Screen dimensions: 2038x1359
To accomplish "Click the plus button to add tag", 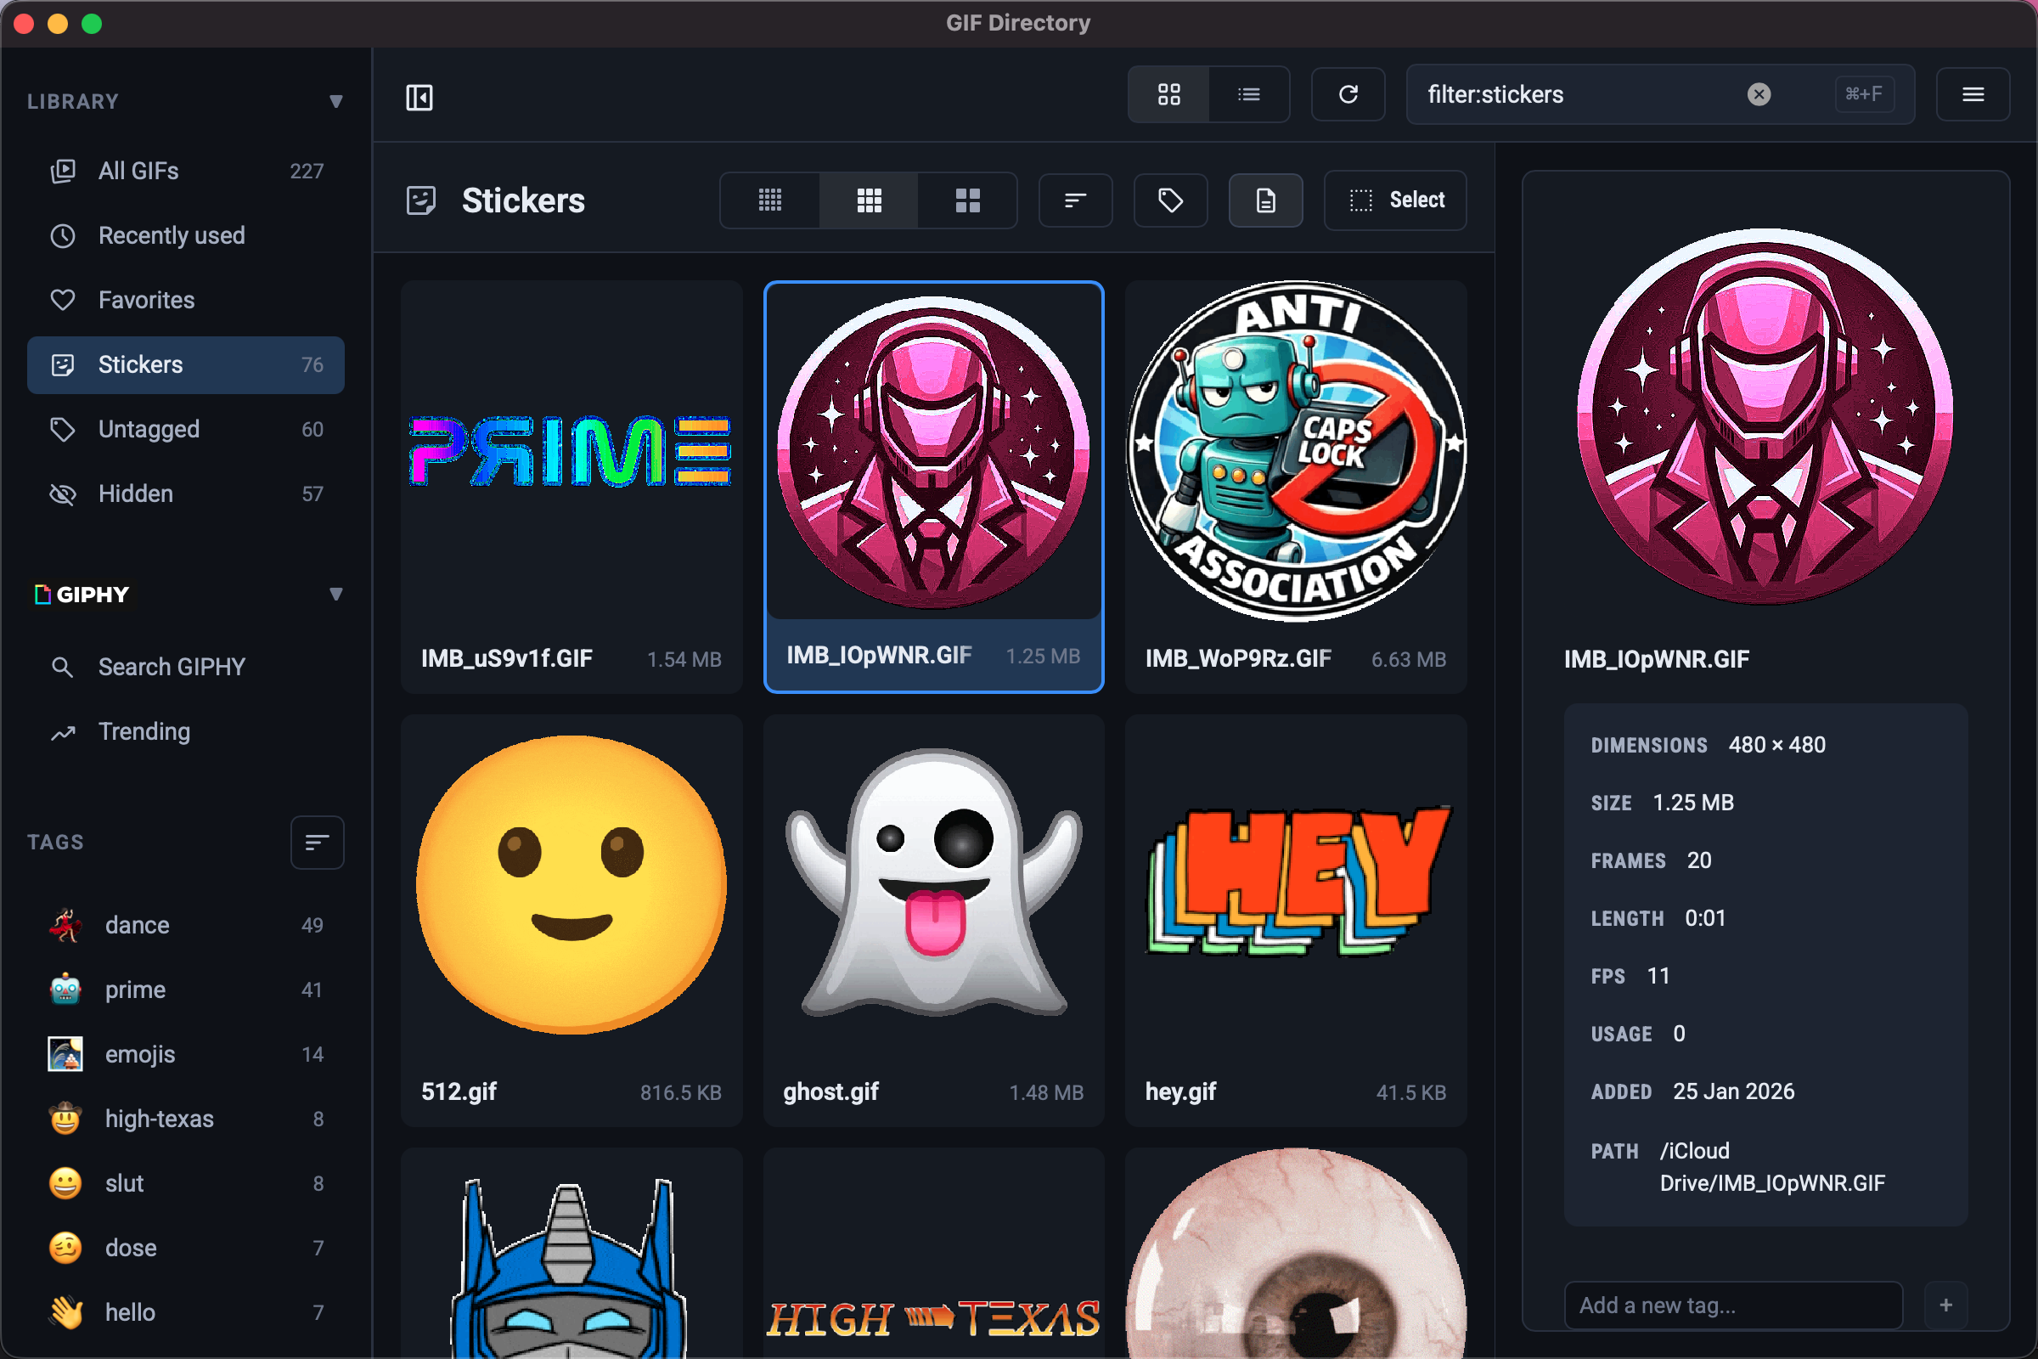I will click(x=1946, y=1305).
